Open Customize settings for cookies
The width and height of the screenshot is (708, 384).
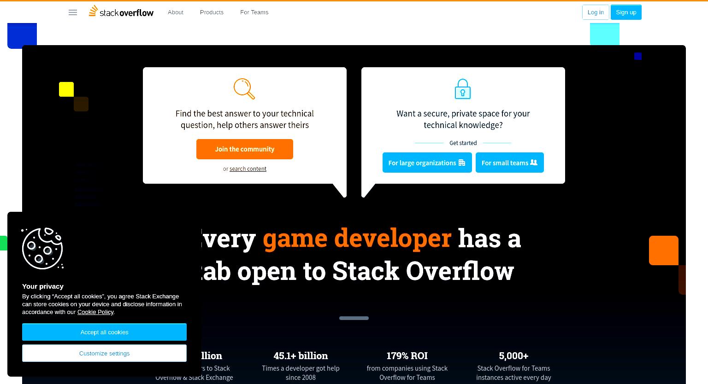(x=104, y=353)
